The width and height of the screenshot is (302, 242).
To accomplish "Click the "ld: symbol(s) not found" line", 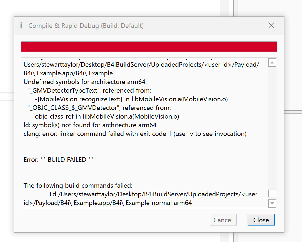I will tap(90, 125).
